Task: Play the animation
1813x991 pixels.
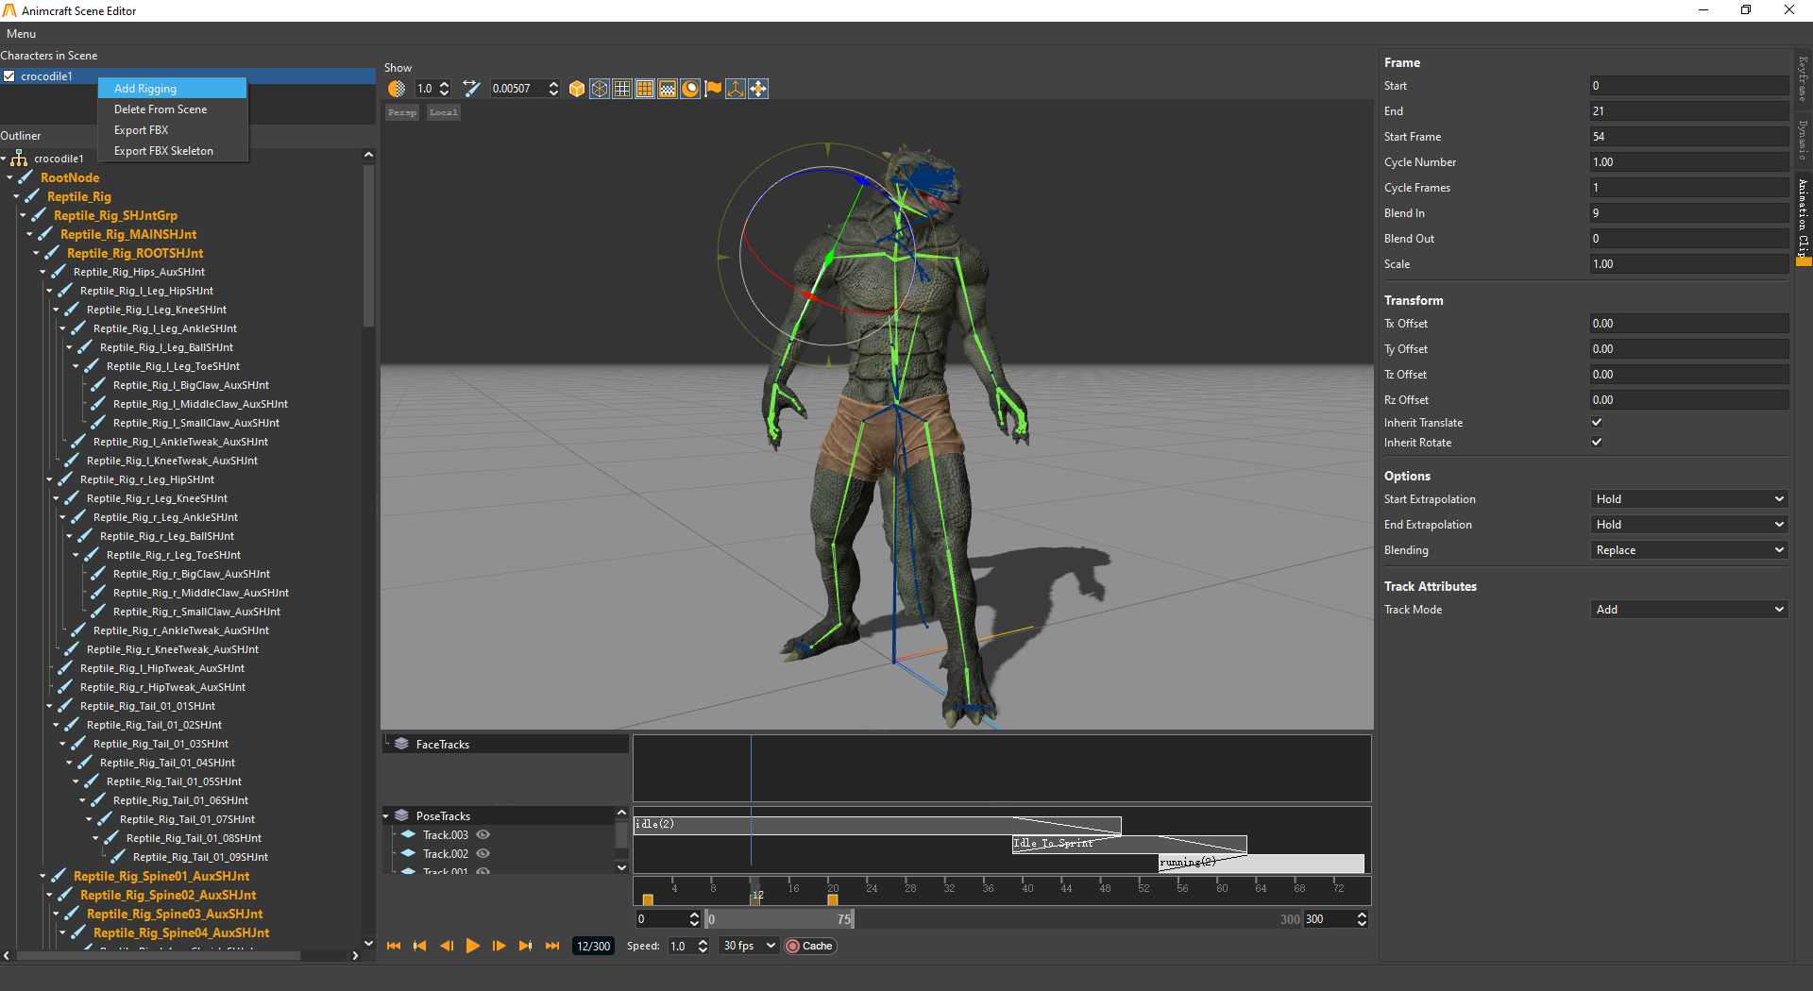Action: point(473,946)
